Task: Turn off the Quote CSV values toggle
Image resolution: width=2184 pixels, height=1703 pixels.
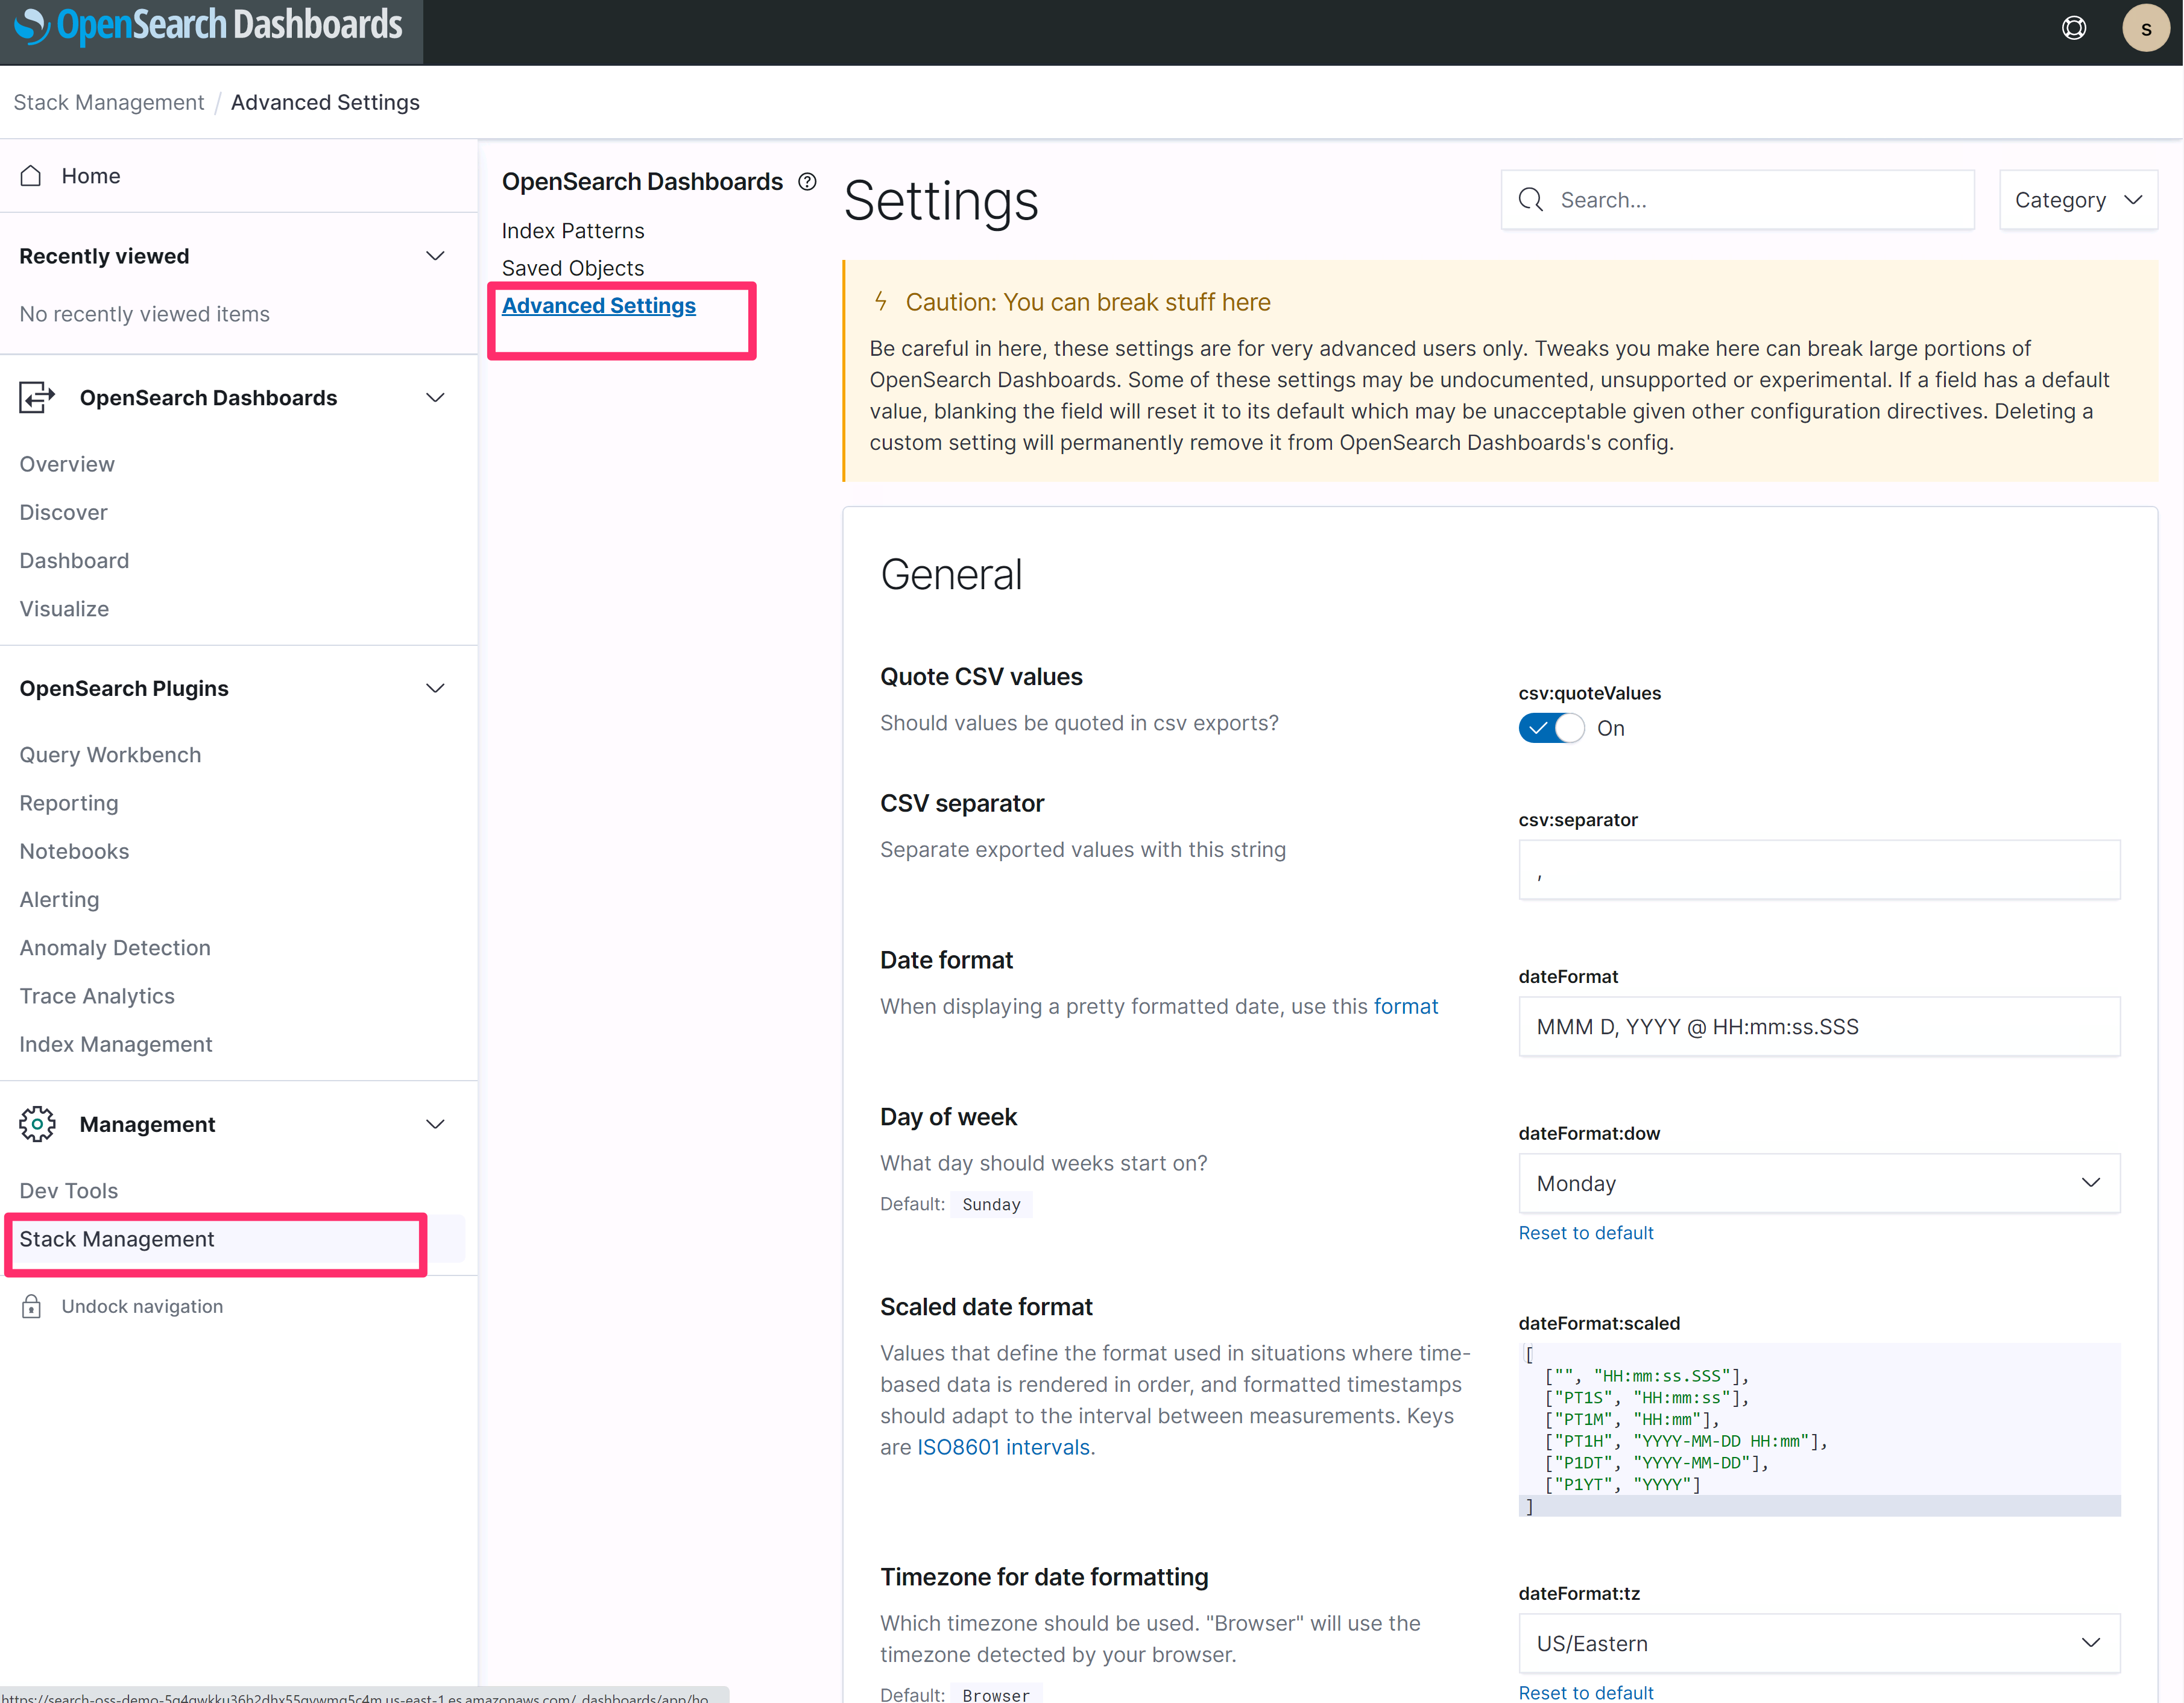Action: coord(1551,728)
